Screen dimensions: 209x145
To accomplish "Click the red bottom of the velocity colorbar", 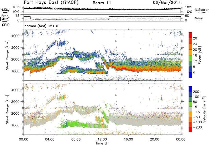I will point(190,130).
